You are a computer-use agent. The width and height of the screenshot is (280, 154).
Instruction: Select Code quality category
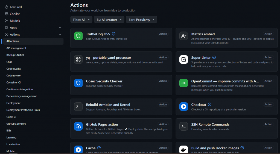click(14, 69)
